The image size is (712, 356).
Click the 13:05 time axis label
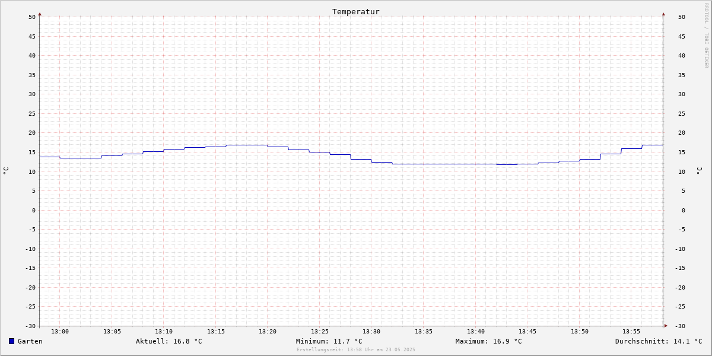click(x=112, y=332)
